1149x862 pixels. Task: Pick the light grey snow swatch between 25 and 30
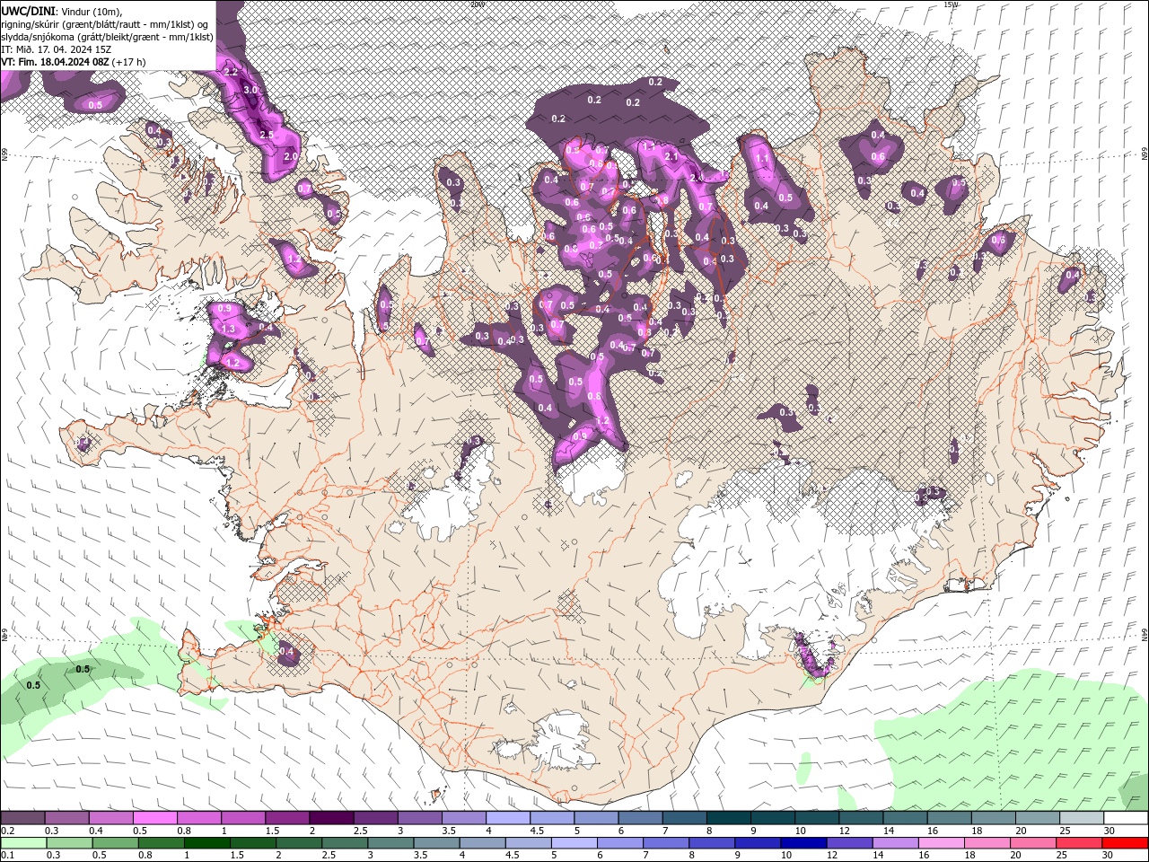pos(1083,818)
